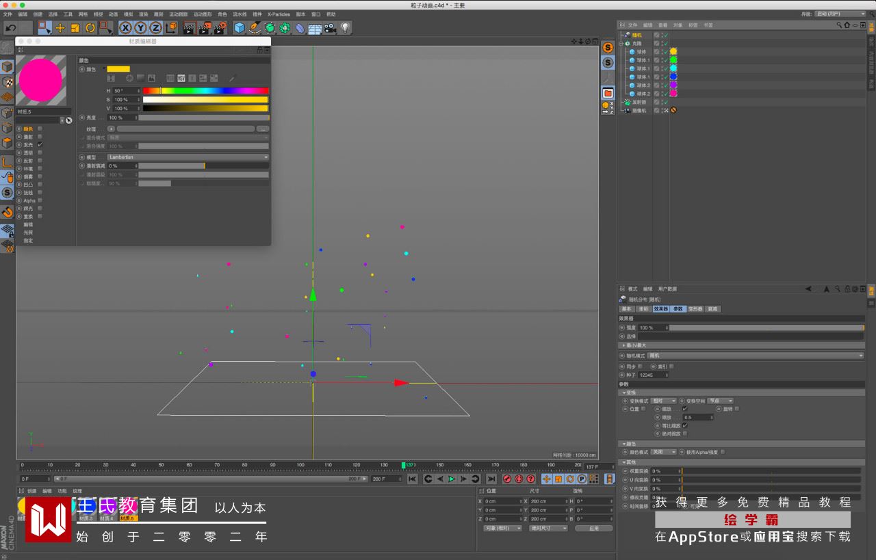Click the Undo arrow icon
Image resolution: width=876 pixels, height=560 pixels.
click(x=10, y=28)
